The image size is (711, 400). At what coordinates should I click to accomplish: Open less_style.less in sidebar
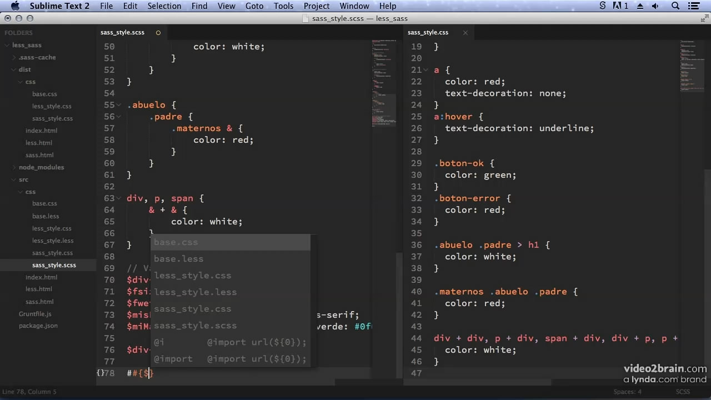point(53,241)
